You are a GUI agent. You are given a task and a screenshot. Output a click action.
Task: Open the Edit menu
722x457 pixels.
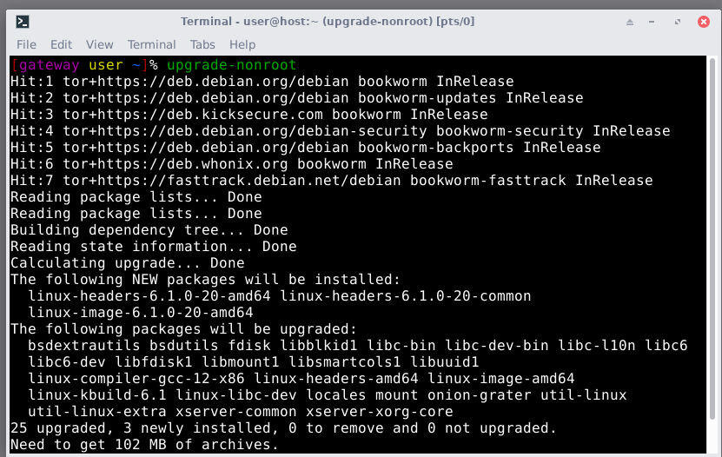coord(61,44)
